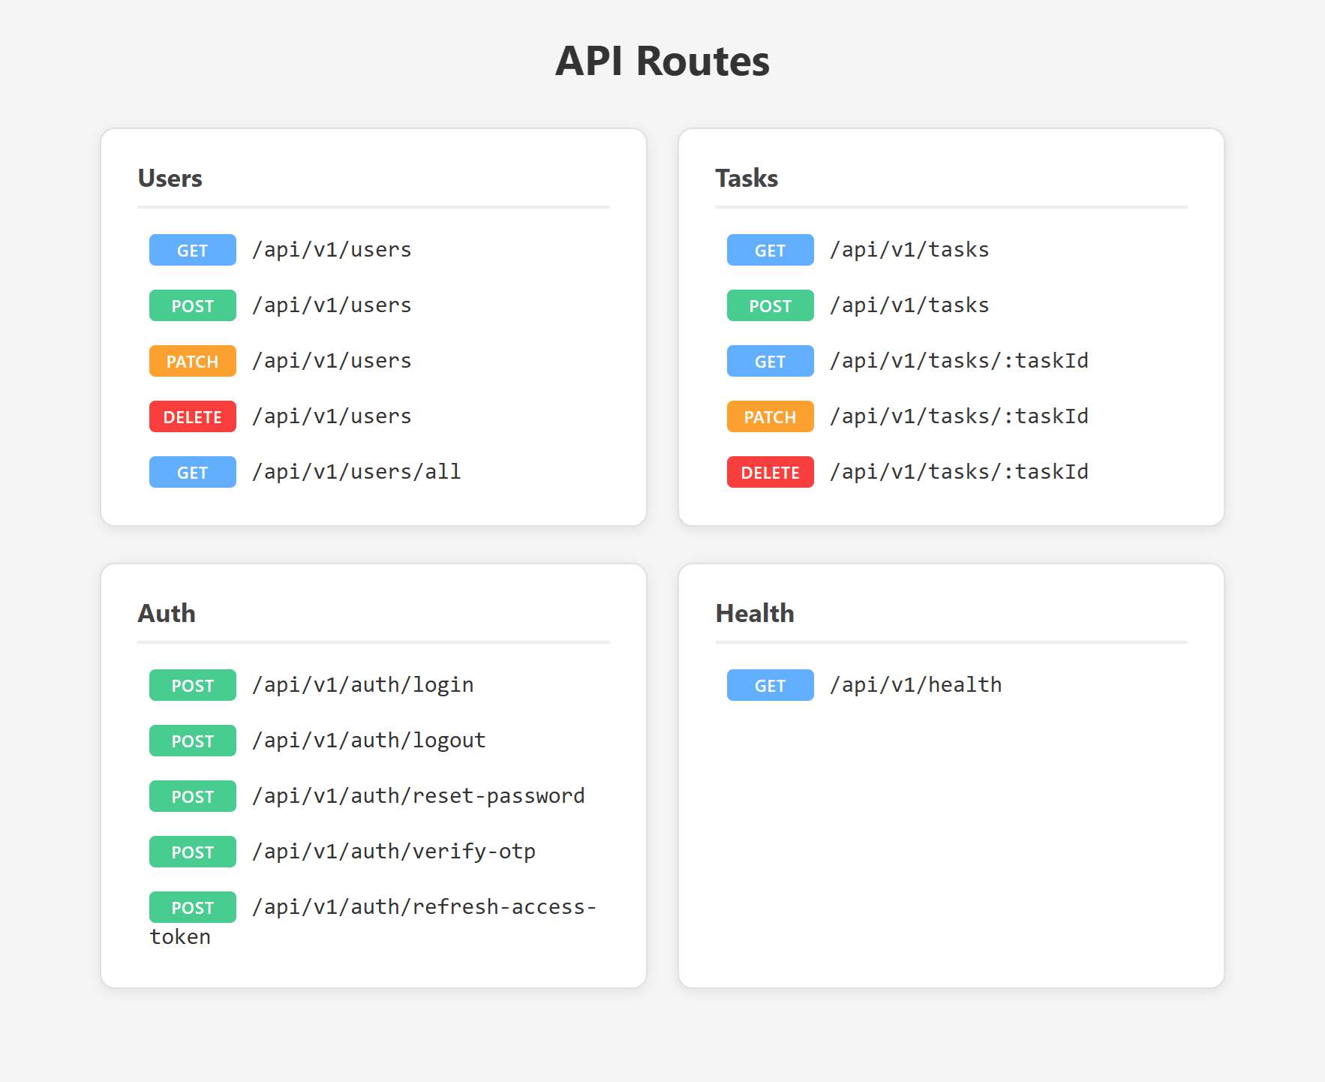Click the /api/v1/health path text
Viewport: 1325px width, 1082px height.
(x=916, y=685)
